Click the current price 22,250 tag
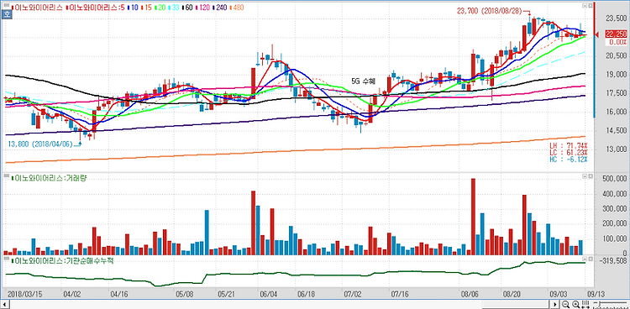630x309 pixels. pos(617,34)
